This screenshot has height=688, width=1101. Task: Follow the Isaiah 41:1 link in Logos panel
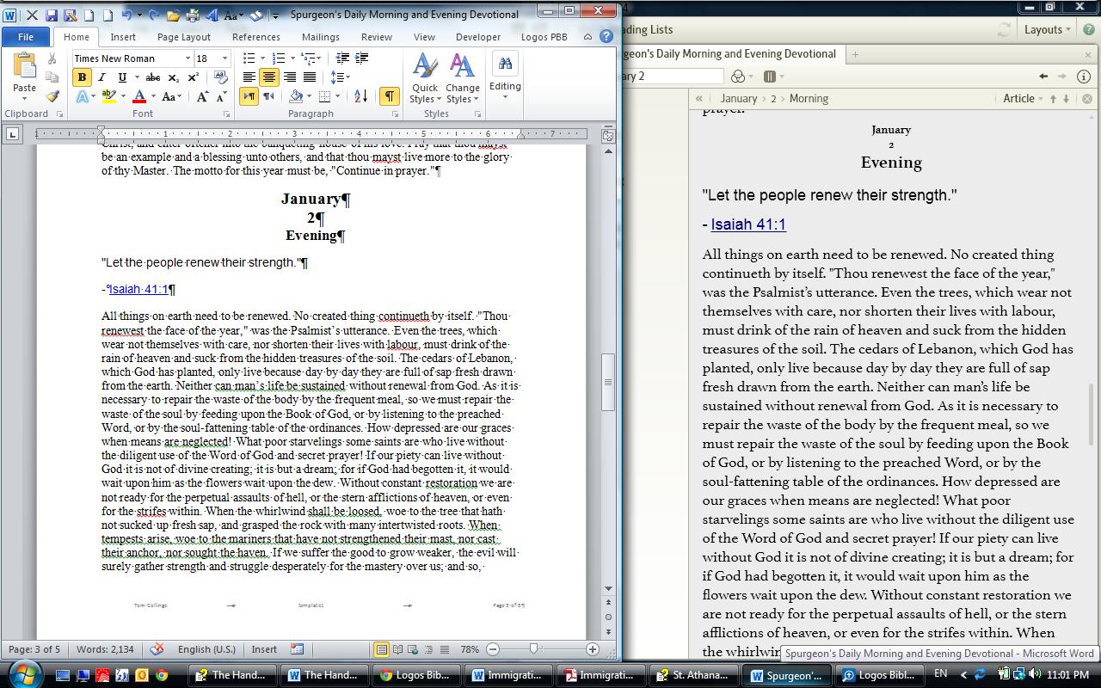click(748, 224)
